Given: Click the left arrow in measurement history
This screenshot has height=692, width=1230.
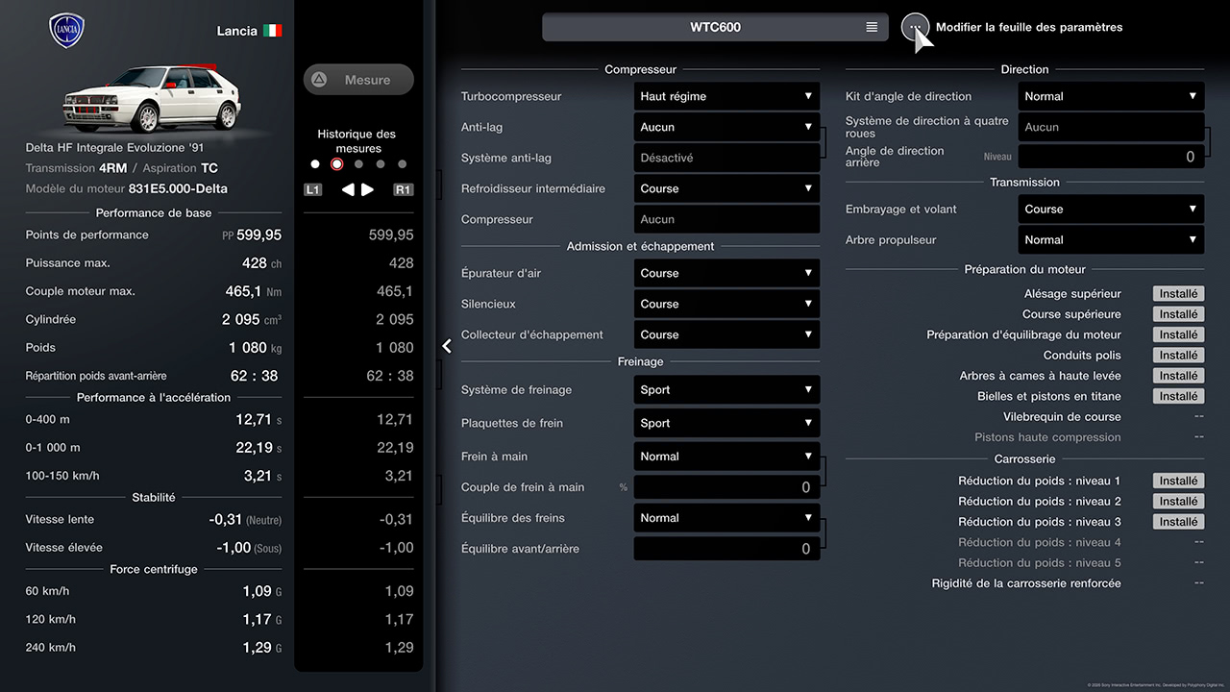Looking at the screenshot, I should pyautogui.click(x=348, y=189).
